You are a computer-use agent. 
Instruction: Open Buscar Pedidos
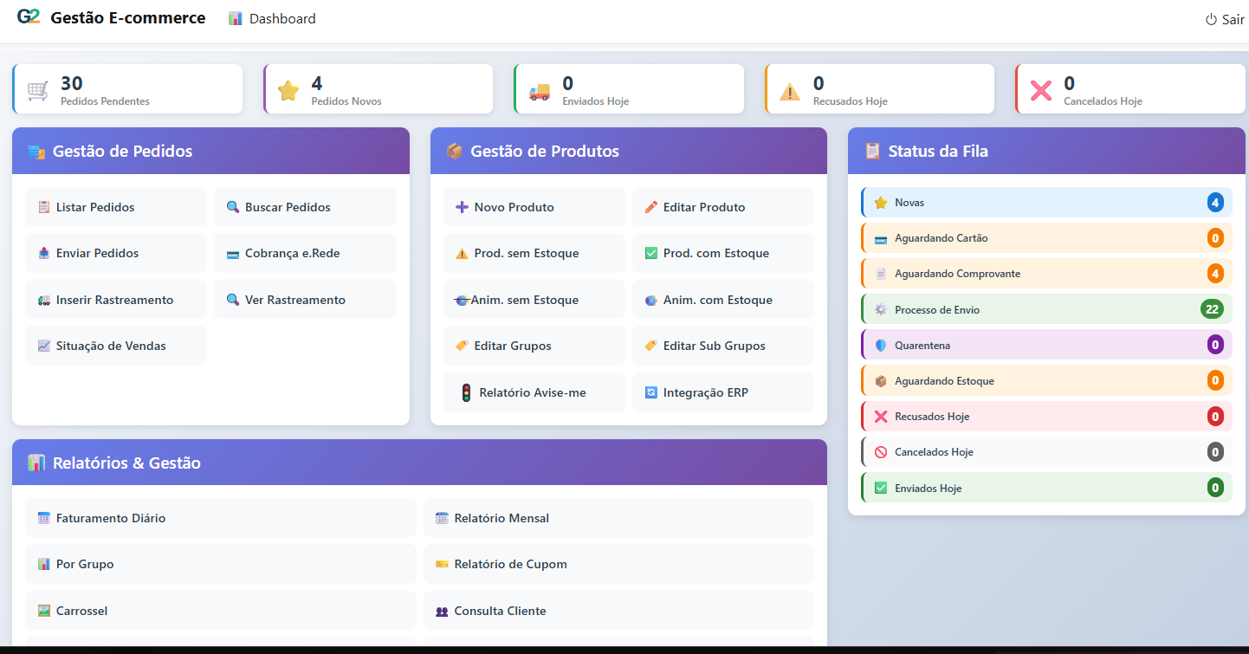(305, 207)
